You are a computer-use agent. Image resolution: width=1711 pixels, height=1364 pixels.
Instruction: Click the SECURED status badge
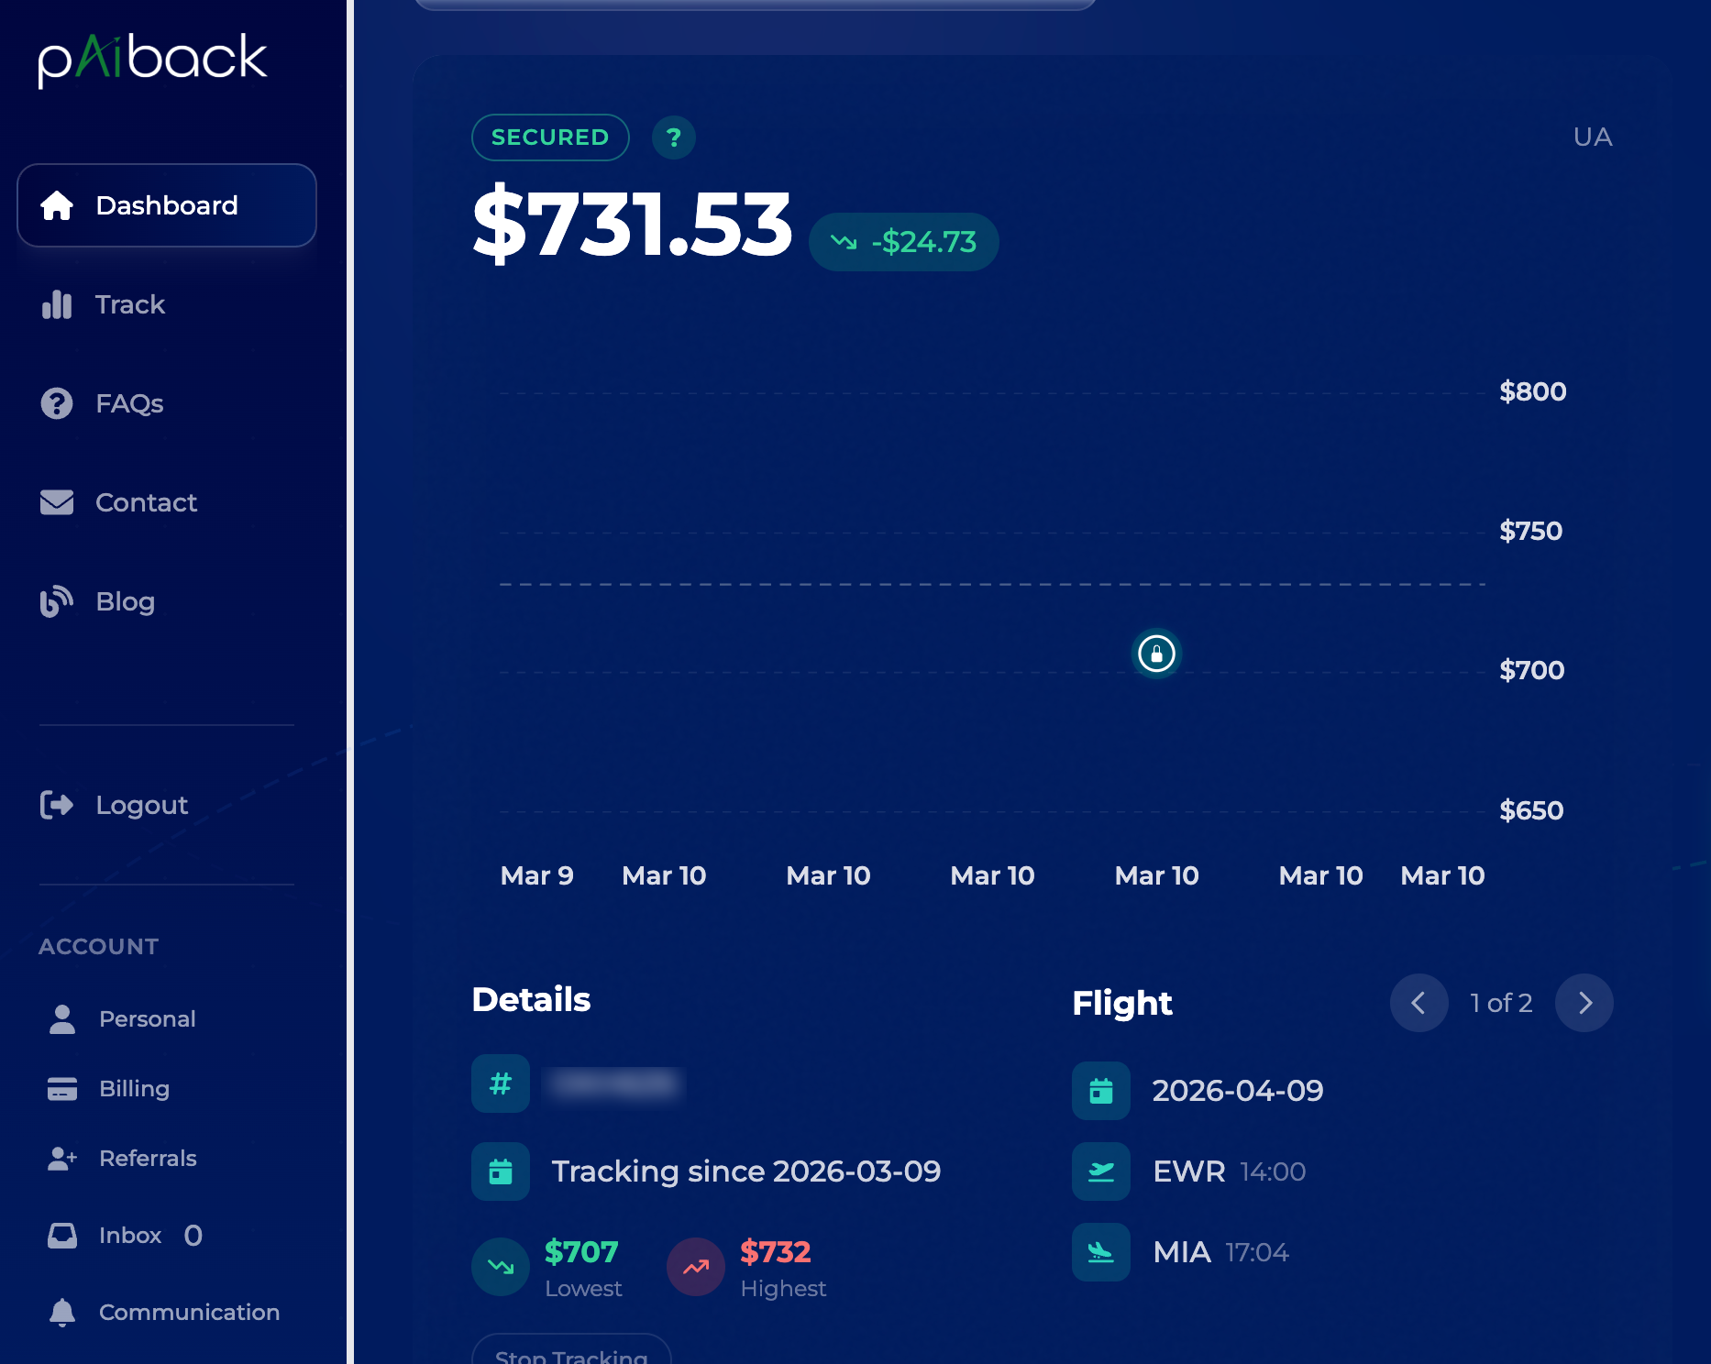pos(550,137)
